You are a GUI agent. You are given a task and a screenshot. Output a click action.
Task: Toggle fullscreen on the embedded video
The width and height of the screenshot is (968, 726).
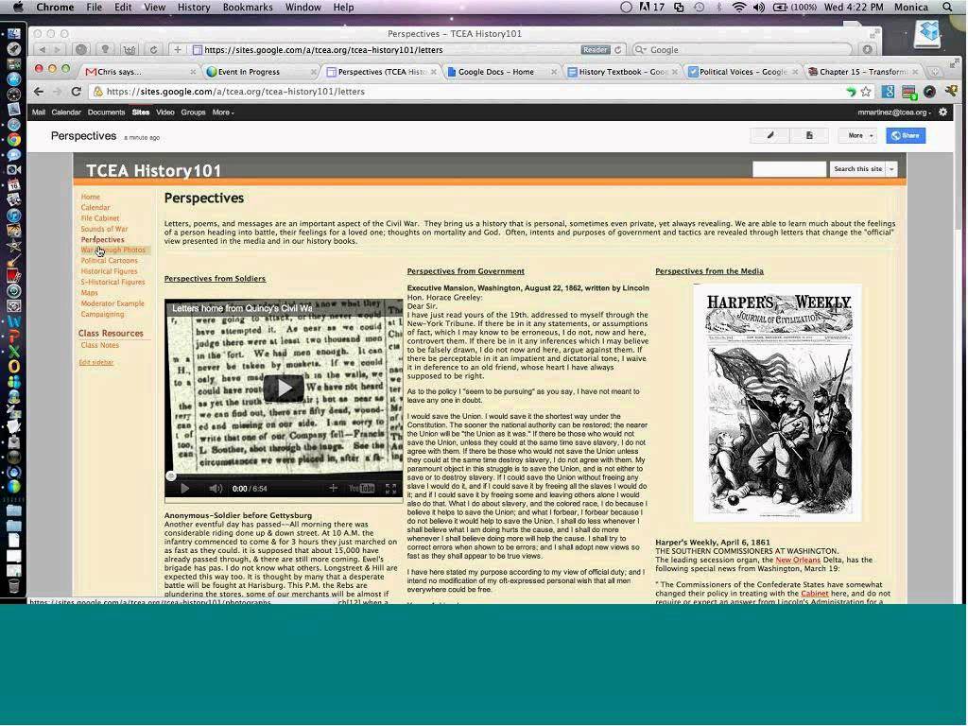click(390, 489)
